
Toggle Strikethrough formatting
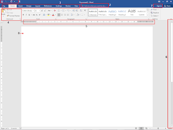click(34, 15)
